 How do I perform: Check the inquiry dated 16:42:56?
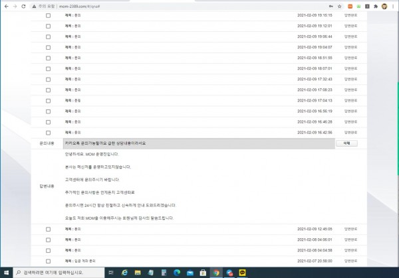pyautogui.click(x=48, y=133)
